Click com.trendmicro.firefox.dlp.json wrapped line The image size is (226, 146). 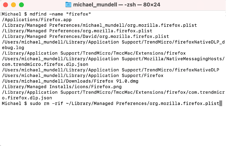45,65
